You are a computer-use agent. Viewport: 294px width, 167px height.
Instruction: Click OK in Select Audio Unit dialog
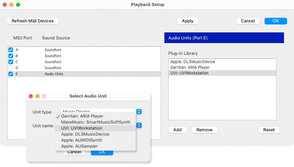102,152
